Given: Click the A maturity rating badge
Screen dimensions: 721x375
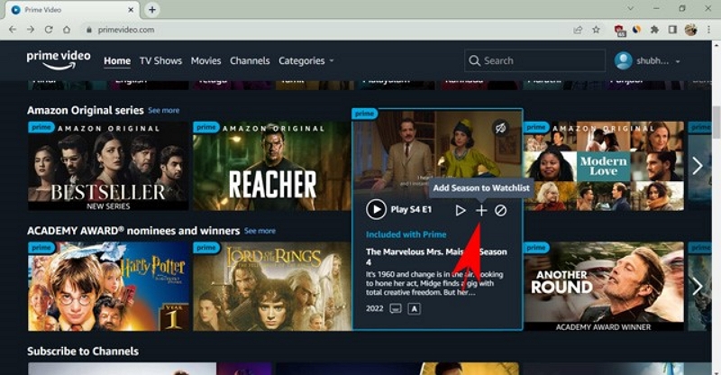Looking at the screenshot, I should pos(414,308).
